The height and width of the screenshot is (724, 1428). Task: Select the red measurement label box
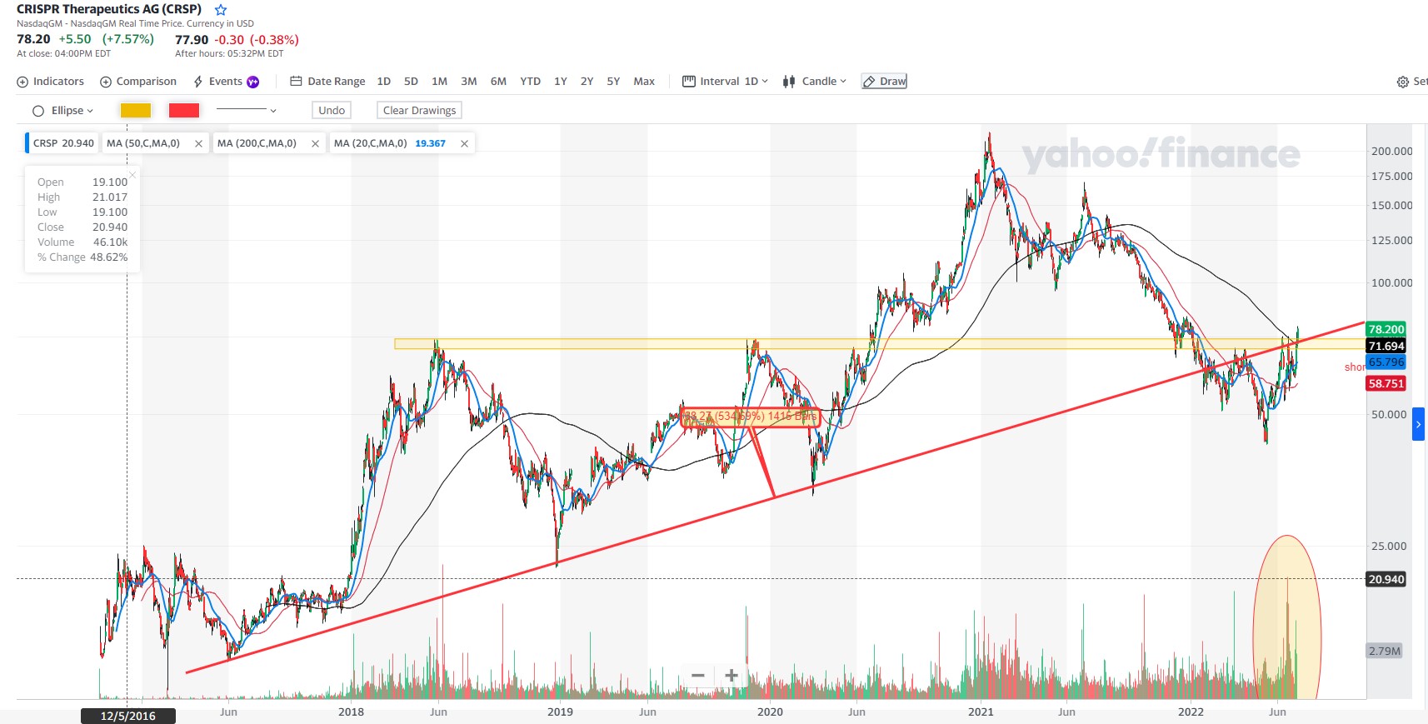click(751, 417)
